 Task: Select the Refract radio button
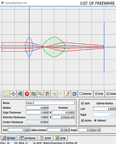(95, 121)
